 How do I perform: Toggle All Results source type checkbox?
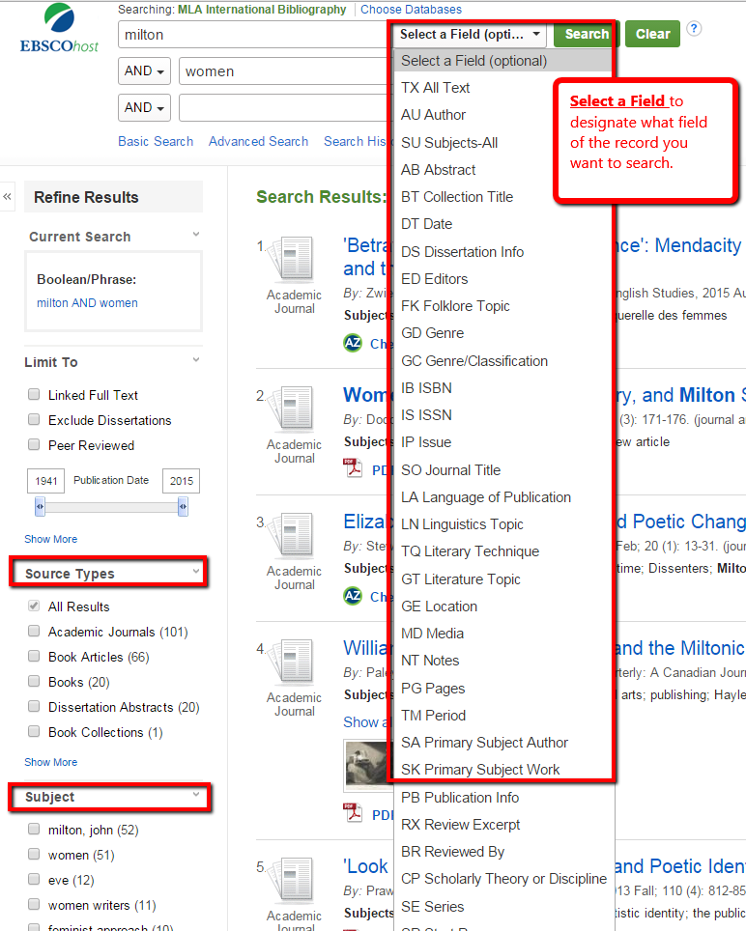pyautogui.click(x=34, y=606)
